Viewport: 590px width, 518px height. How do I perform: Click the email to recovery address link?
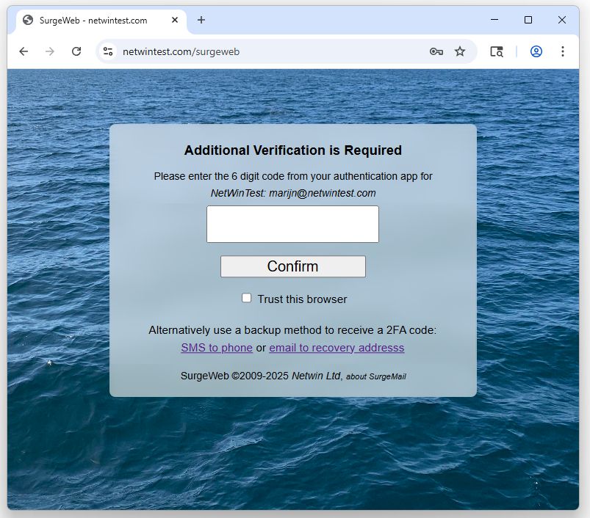(337, 348)
